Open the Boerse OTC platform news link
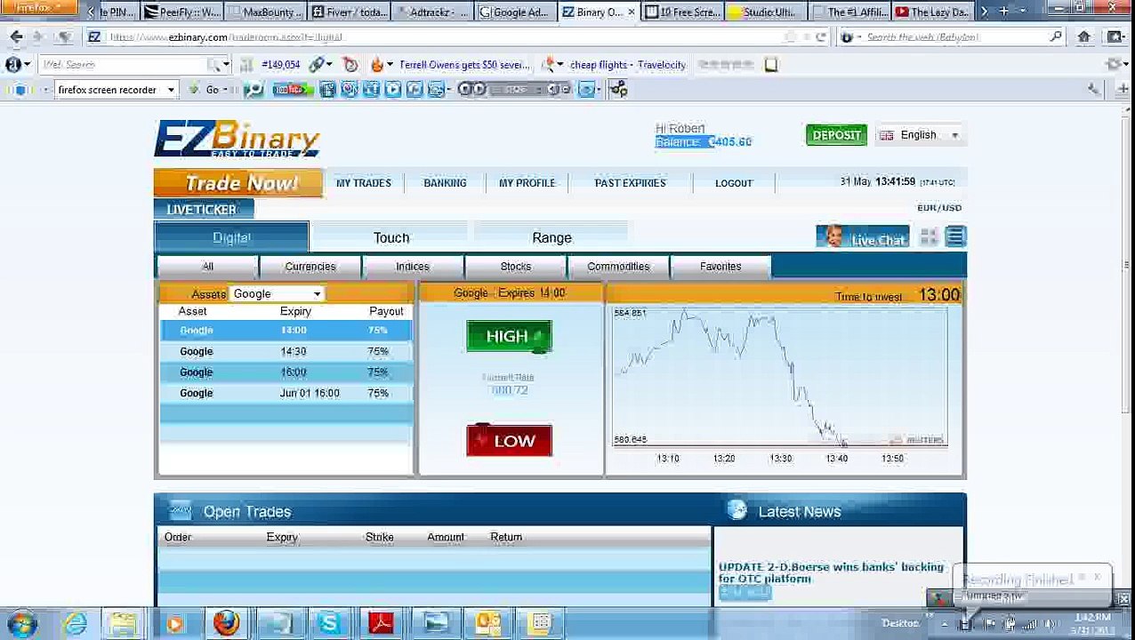Viewport: 1135px width, 640px height. 831,572
